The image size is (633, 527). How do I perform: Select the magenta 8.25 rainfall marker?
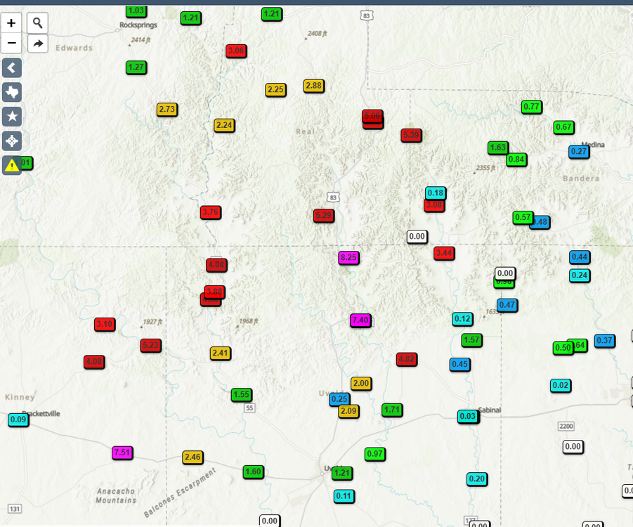(x=348, y=257)
